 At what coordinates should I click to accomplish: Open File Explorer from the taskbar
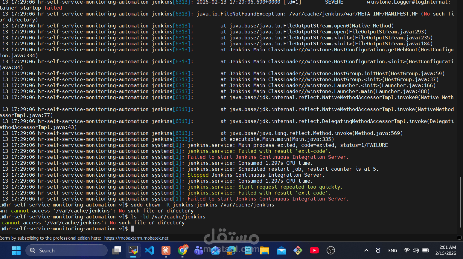265,250
